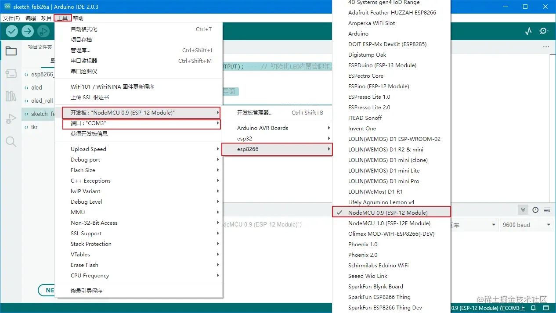Open the Boards Manager sidebar icon
This screenshot has width=556, height=313.
11,73
